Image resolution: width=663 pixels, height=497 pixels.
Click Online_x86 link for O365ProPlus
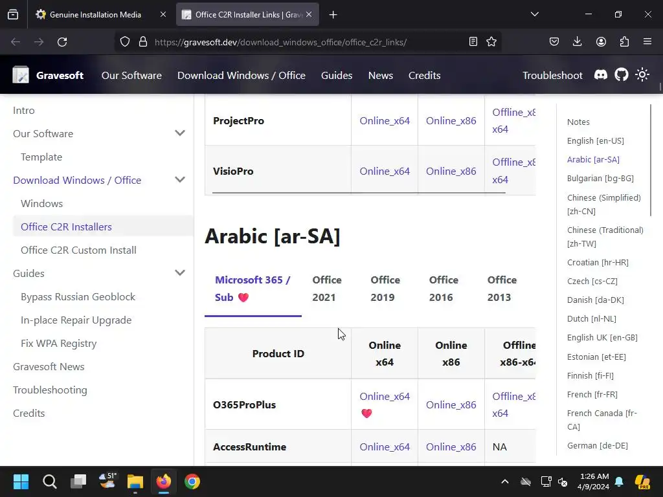point(451,405)
